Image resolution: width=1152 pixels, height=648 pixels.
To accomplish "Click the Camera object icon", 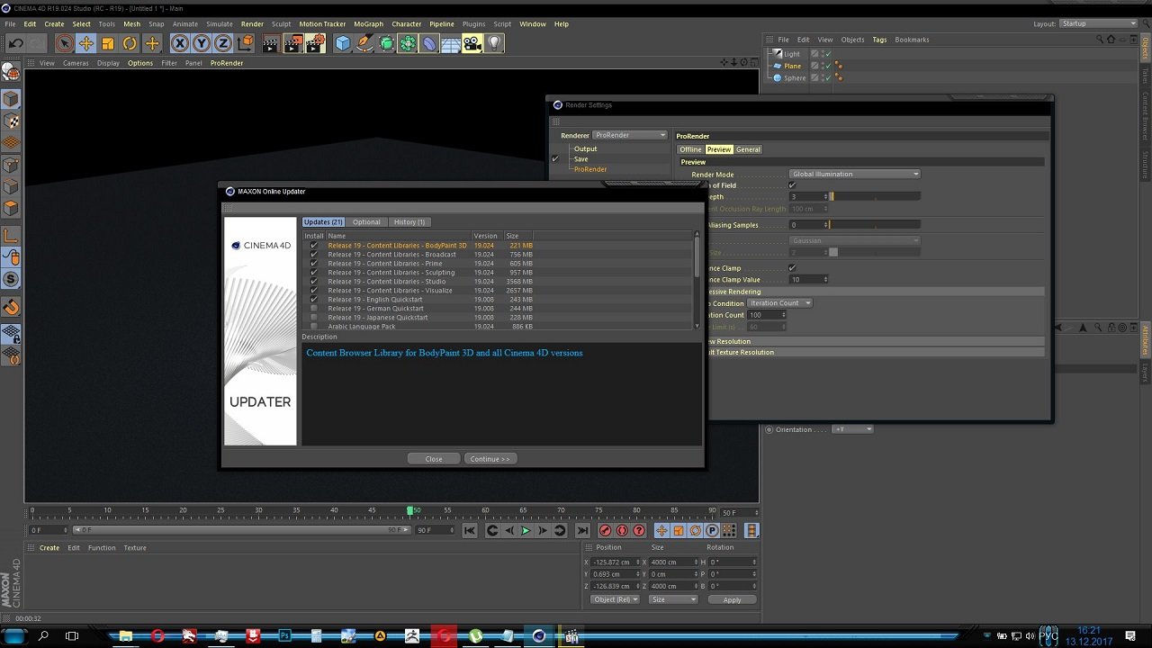I will [472, 43].
